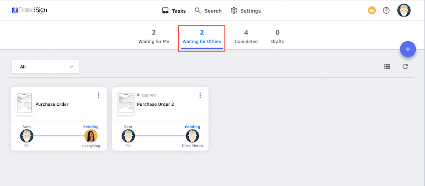Open options menu for Purchase Order
The width and height of the screenshot is (425, 186).
tap(99, 95)
